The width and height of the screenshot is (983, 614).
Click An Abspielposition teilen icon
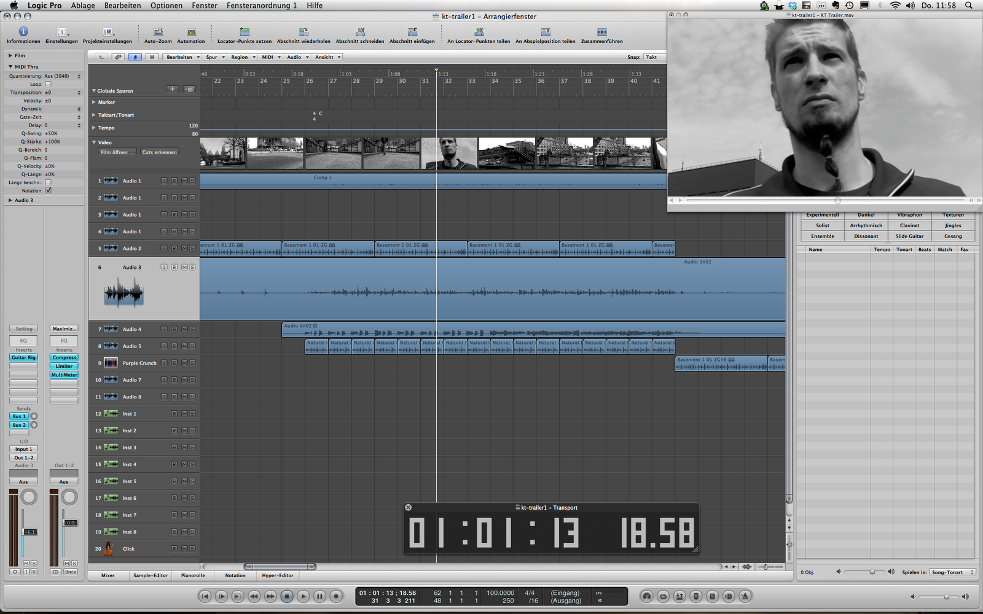click(546, 32)
